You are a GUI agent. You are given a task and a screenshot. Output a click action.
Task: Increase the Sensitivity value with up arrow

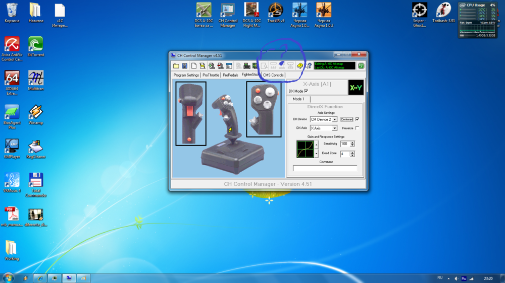(352, 143)
